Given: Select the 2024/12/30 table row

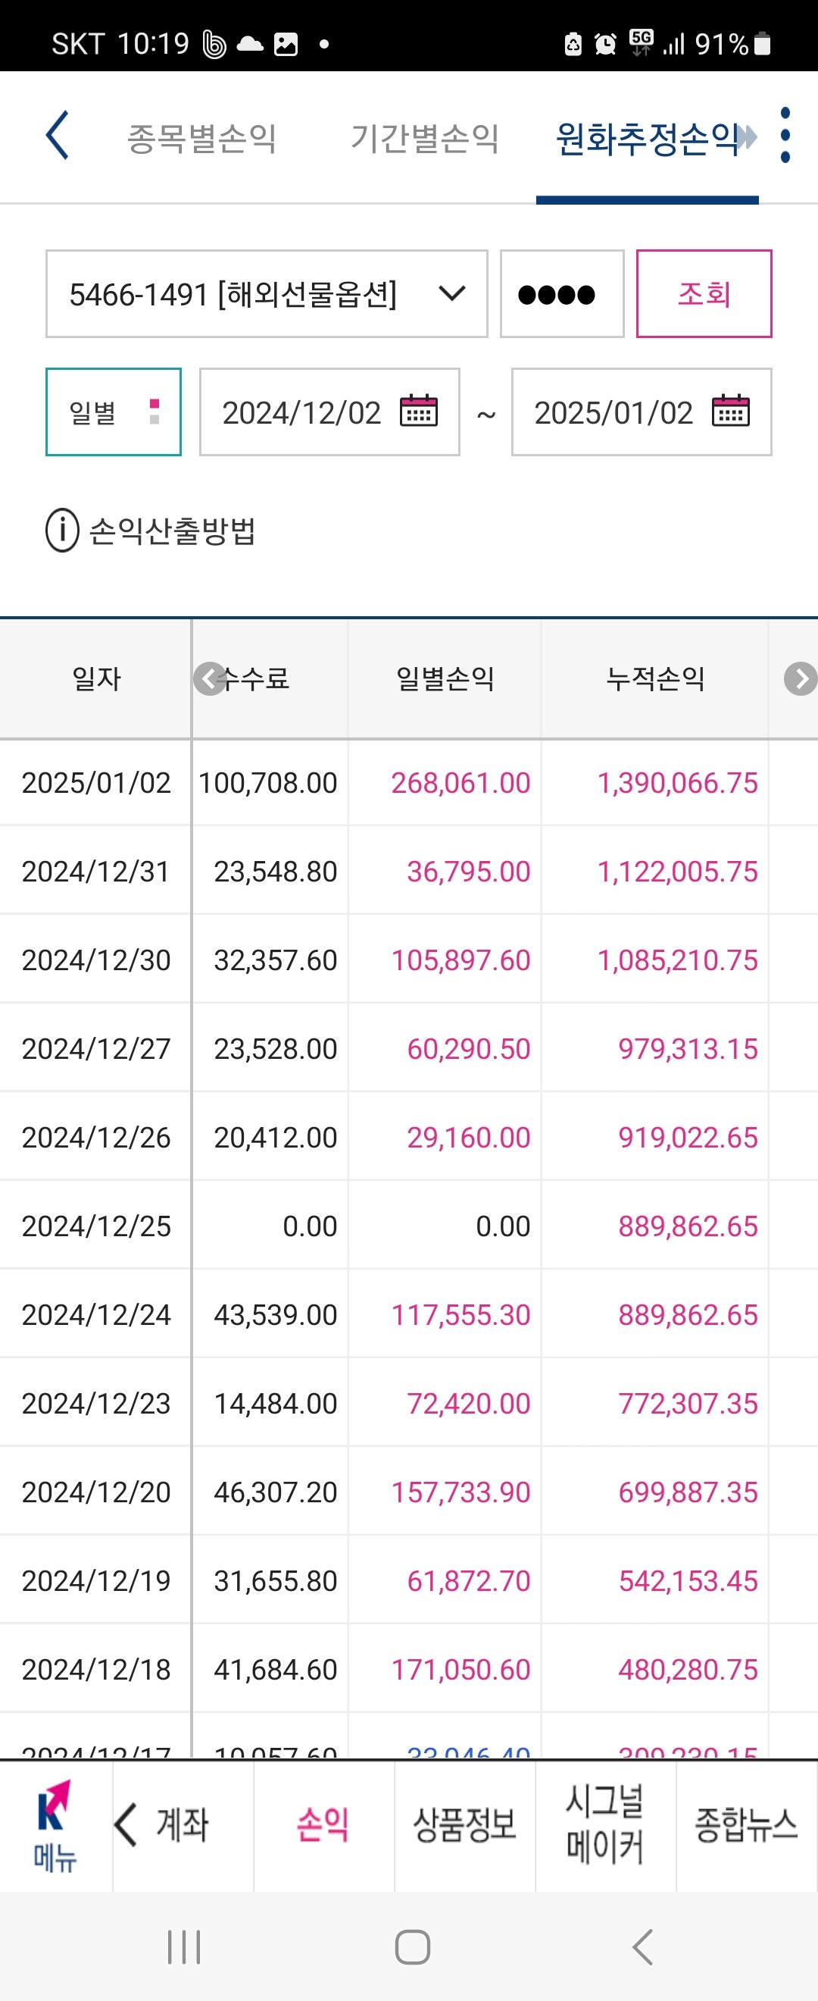Looking at the screenshot, I should 388,960.
